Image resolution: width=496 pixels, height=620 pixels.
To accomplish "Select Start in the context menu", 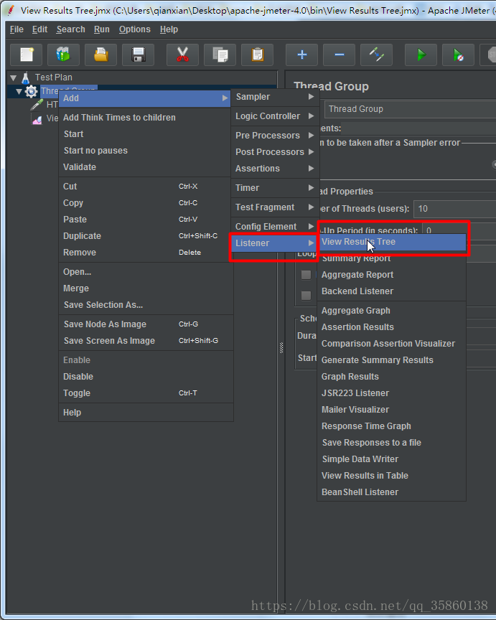I will click(146, 134).
